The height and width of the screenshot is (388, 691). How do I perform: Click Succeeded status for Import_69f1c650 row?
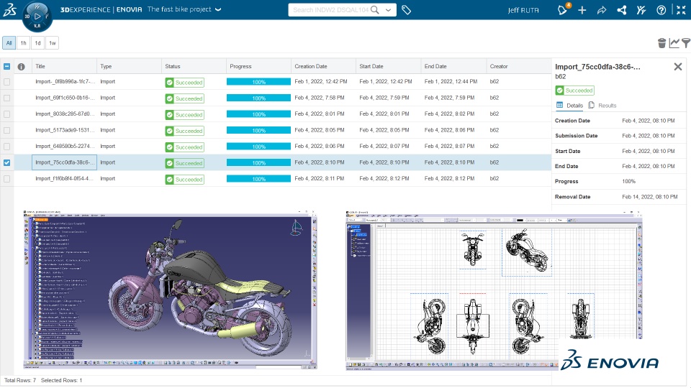185,98
